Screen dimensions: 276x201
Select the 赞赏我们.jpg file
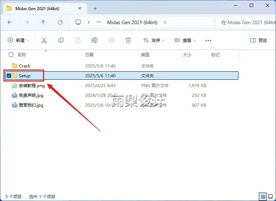point(31,105)
